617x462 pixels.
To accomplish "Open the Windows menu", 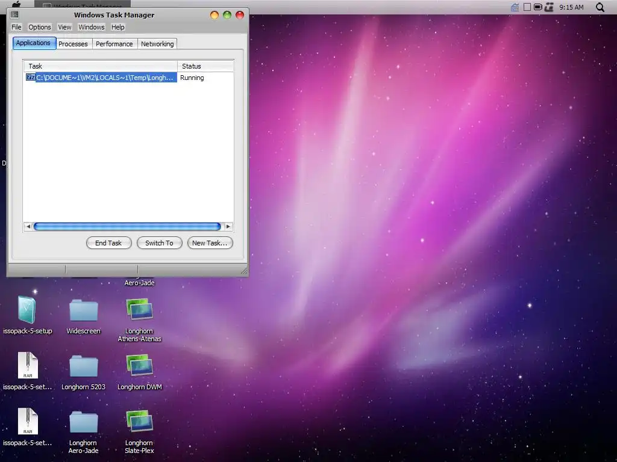I will click(x=92, y=27).
